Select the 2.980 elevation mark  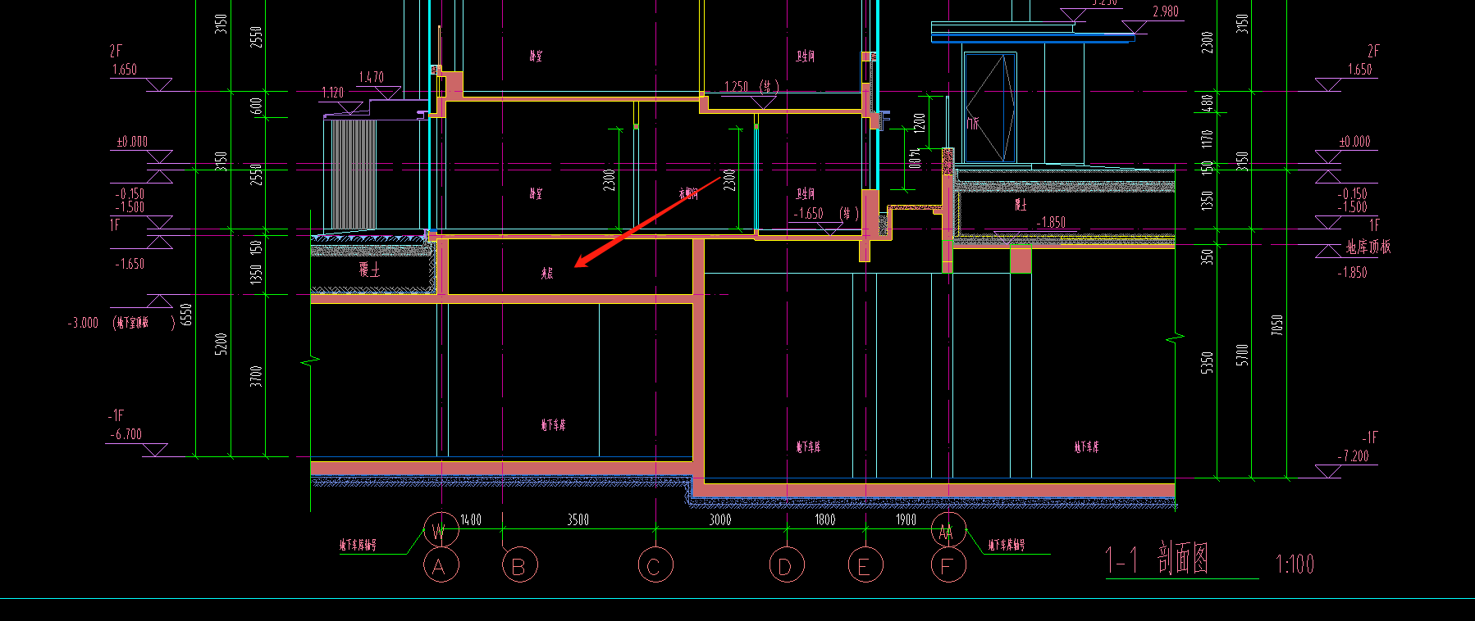click(1166, 11)
